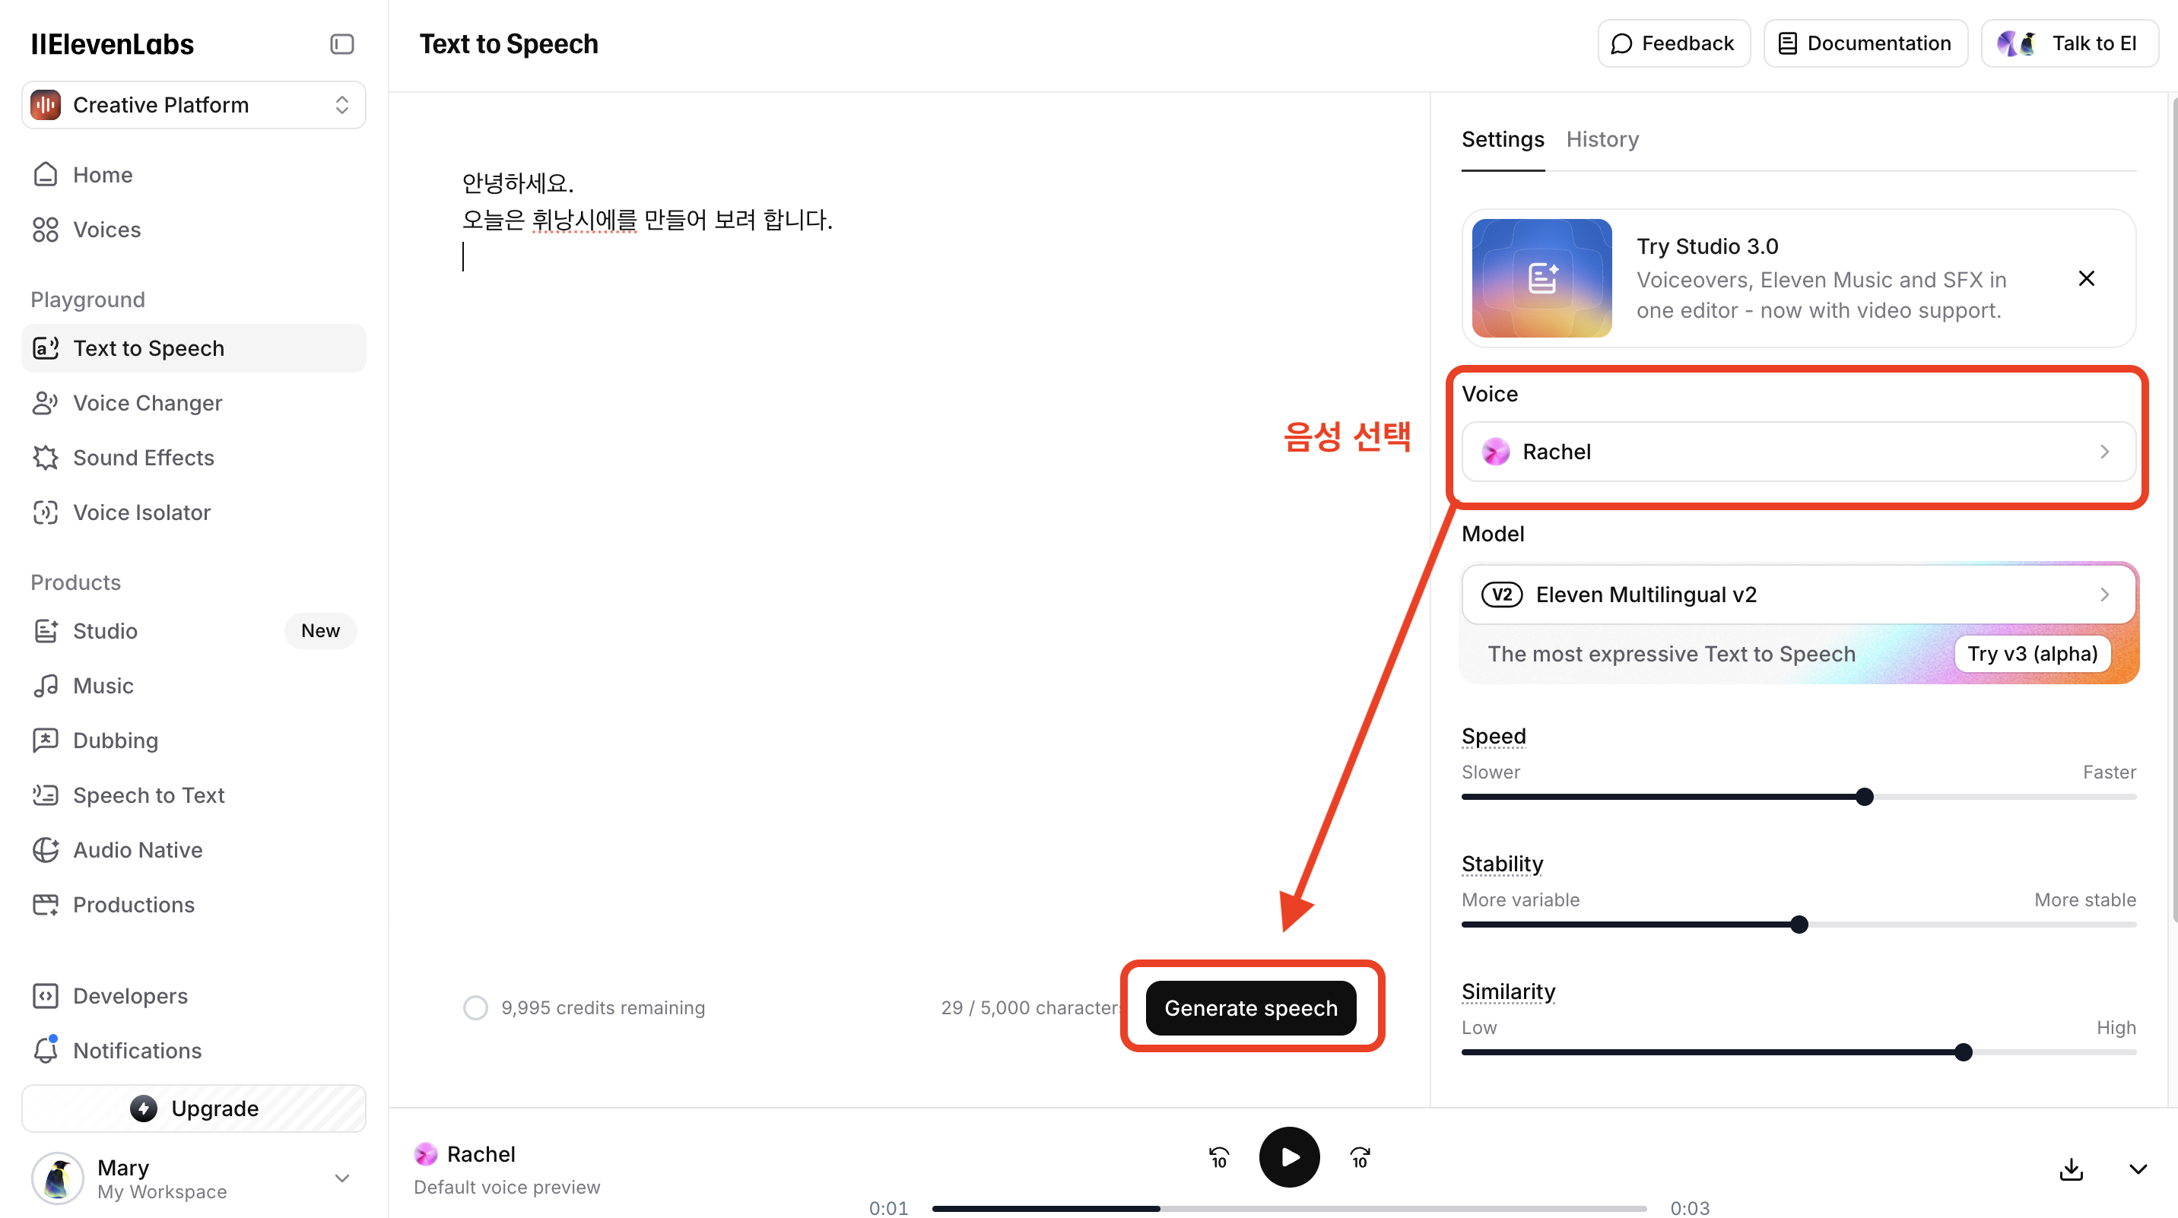Select the Sound Effects tool
Image resolution: width=2178 pixels, height=1218 pixels.
click(x=143, y=457)
